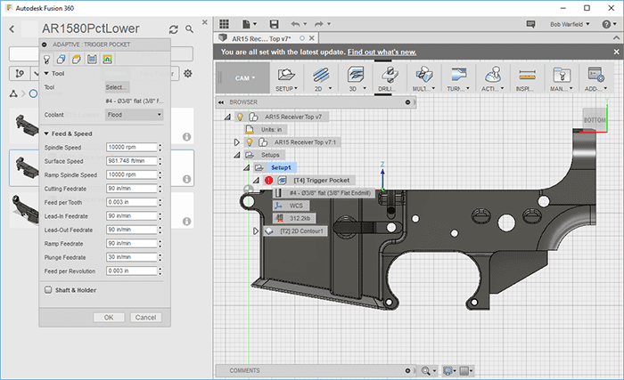Open the display settings dropdown
Image resolution: width=624 pixels, height=380 pixels.
pyautogui.click(x=449, y=371)
